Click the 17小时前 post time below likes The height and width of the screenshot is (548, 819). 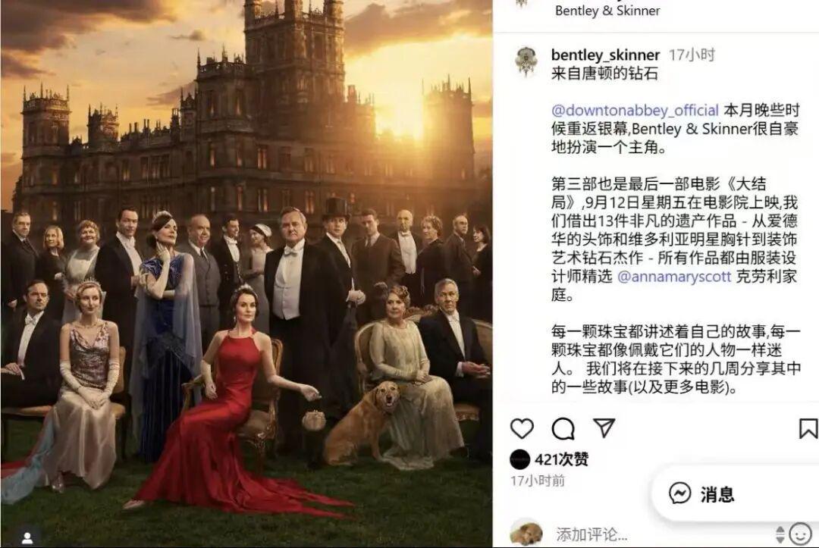tap(538, 481)
